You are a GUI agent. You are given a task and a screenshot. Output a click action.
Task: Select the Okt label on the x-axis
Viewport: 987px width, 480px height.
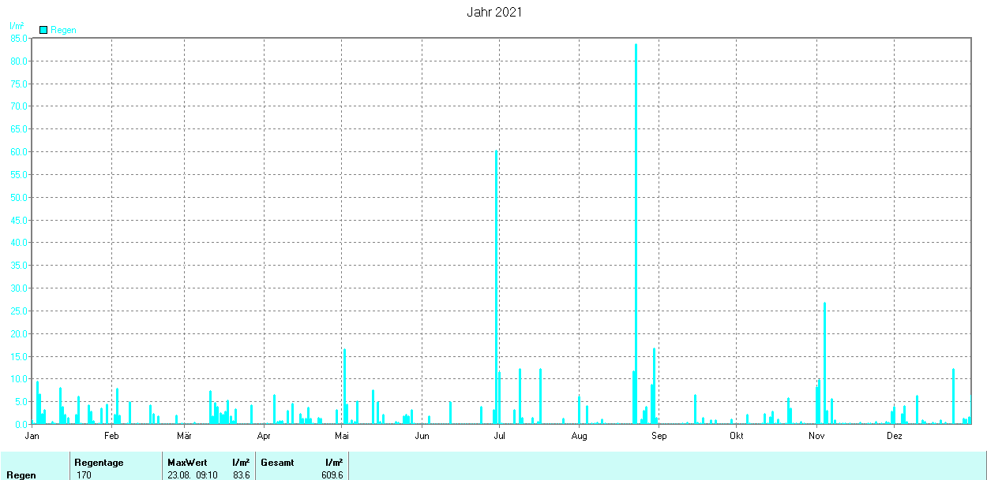click(x=737, y=435)
